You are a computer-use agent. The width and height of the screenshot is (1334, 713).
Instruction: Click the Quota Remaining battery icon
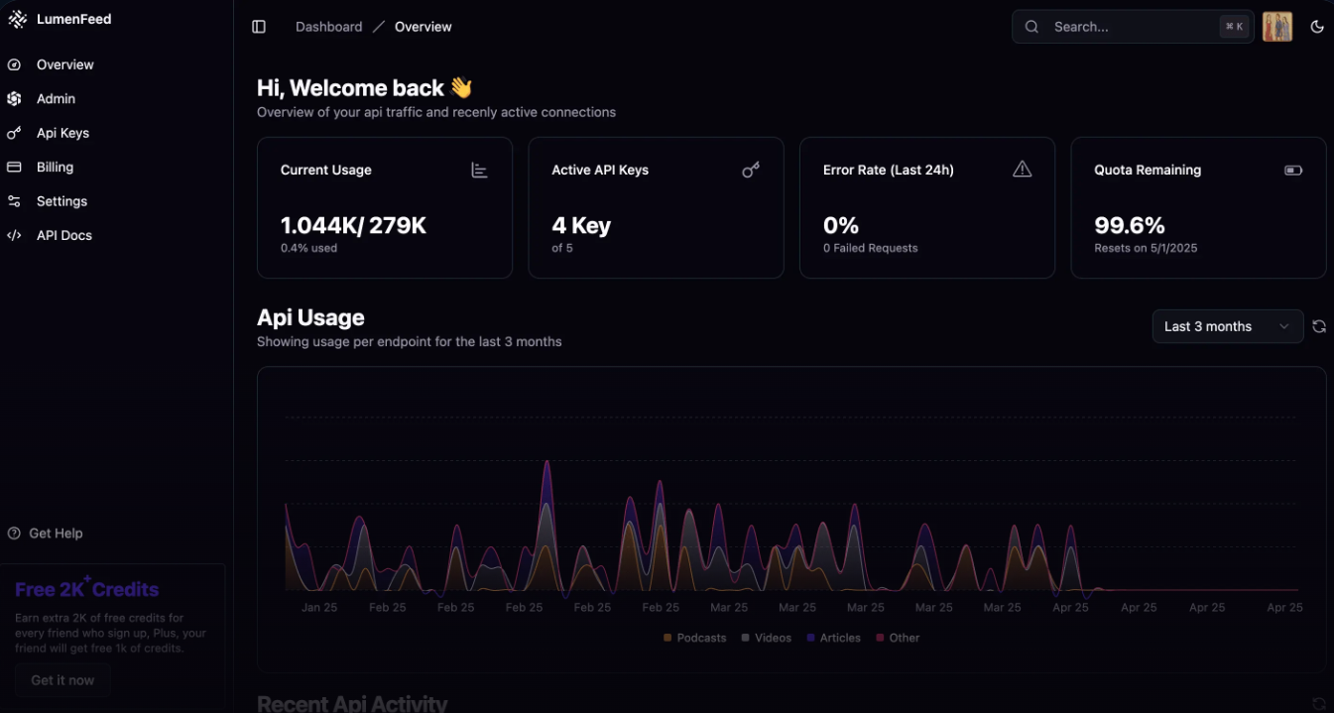pyautogui.click(x=1293, y=170)
